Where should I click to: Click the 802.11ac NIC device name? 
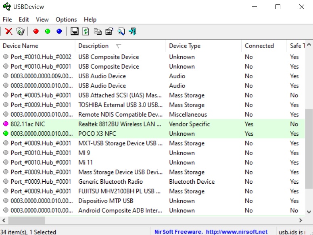[28, 124]
